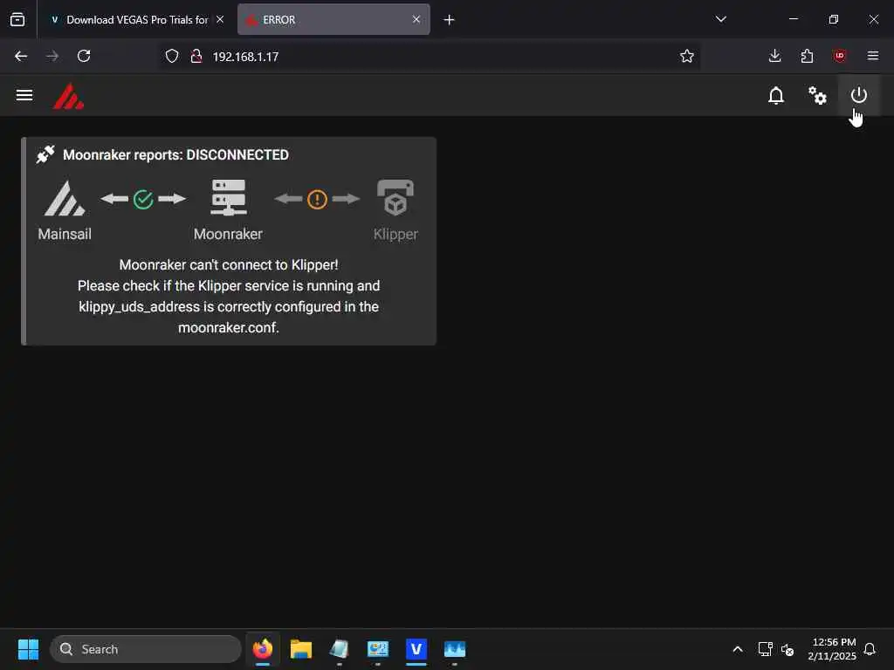Open the tracking protection shield
The height and width of the screenshot is (670, 894).
click(x=172, y=56)
